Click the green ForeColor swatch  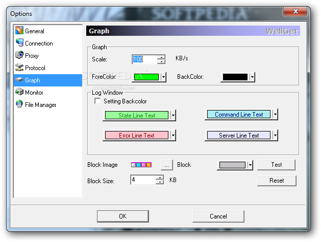pos(146,77)
